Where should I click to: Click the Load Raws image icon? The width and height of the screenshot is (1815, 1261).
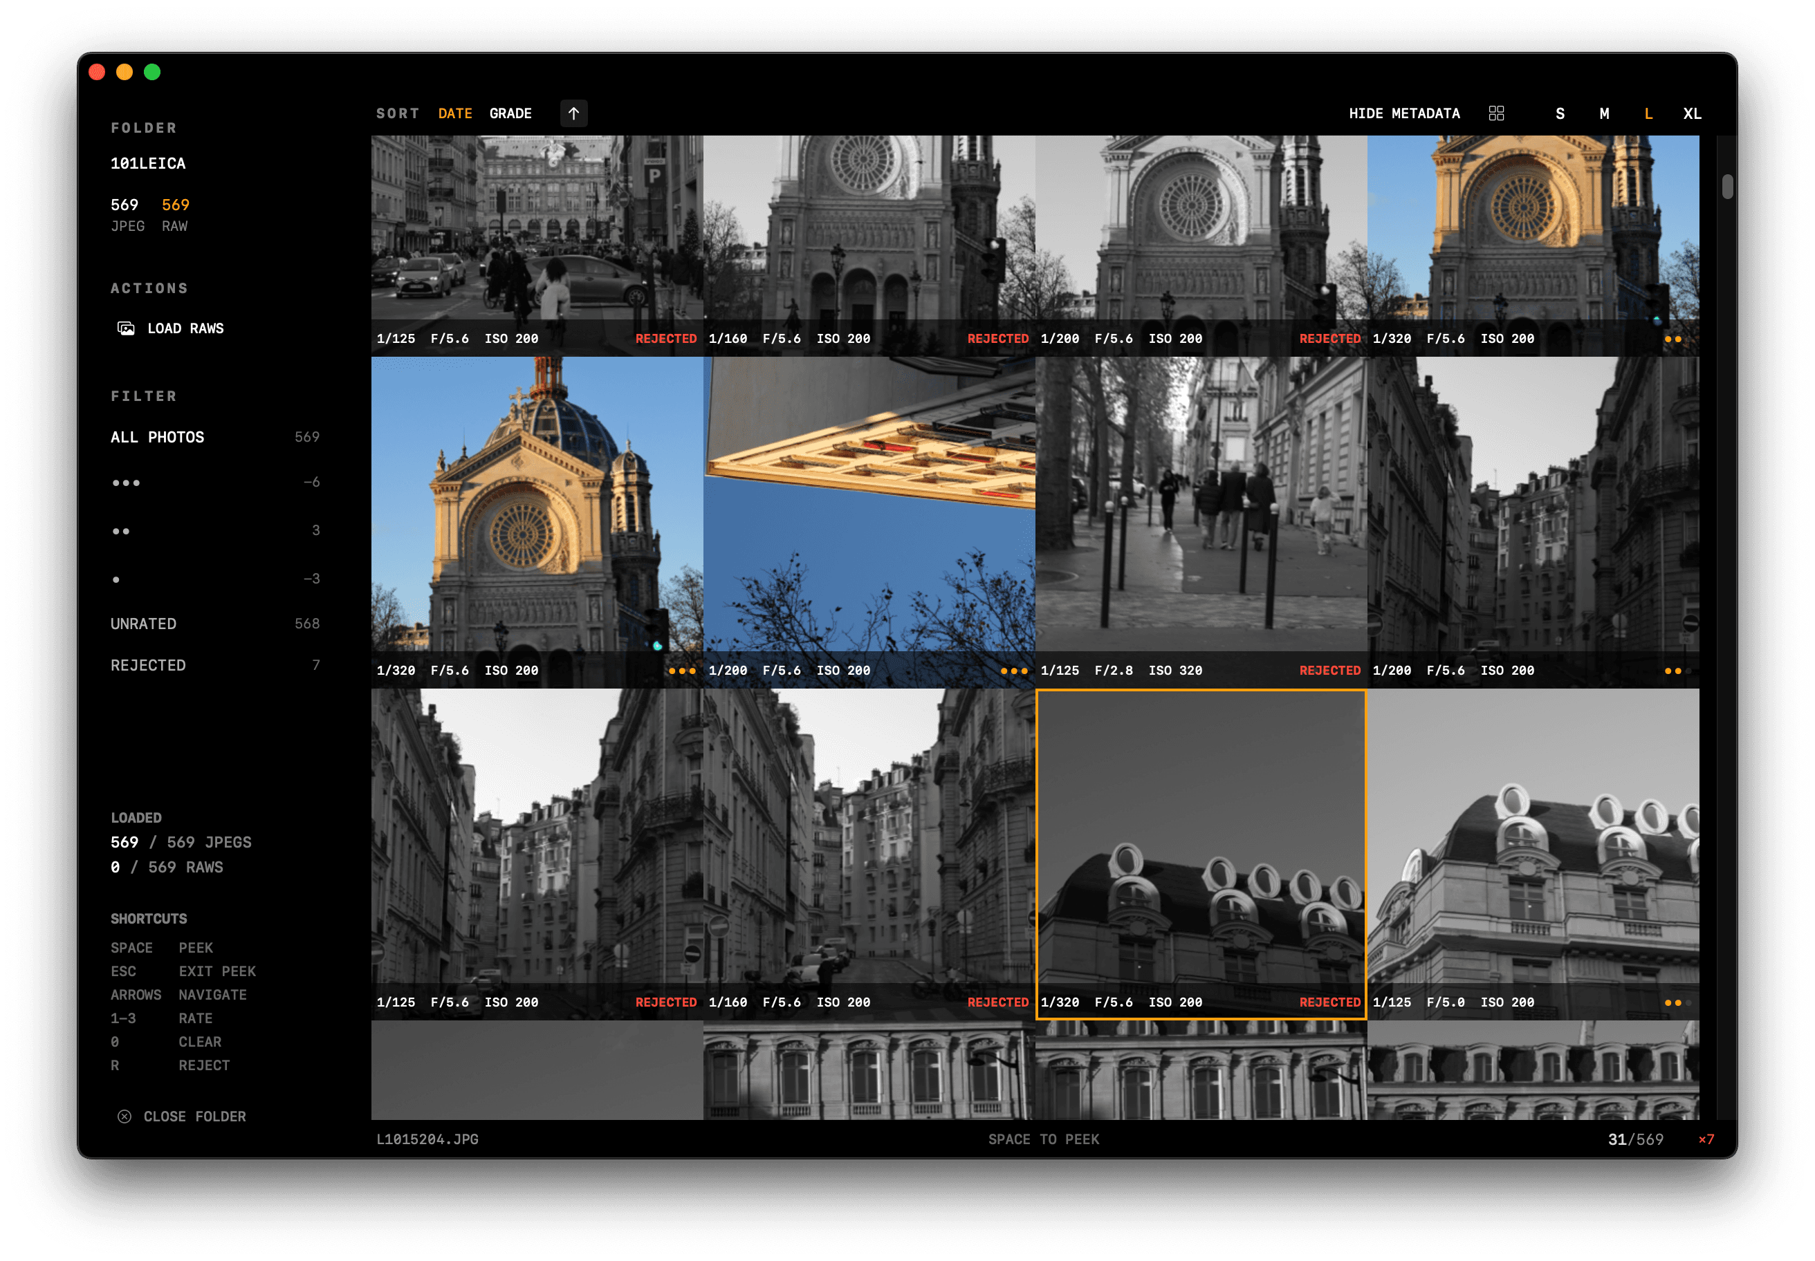pos(126,328)
